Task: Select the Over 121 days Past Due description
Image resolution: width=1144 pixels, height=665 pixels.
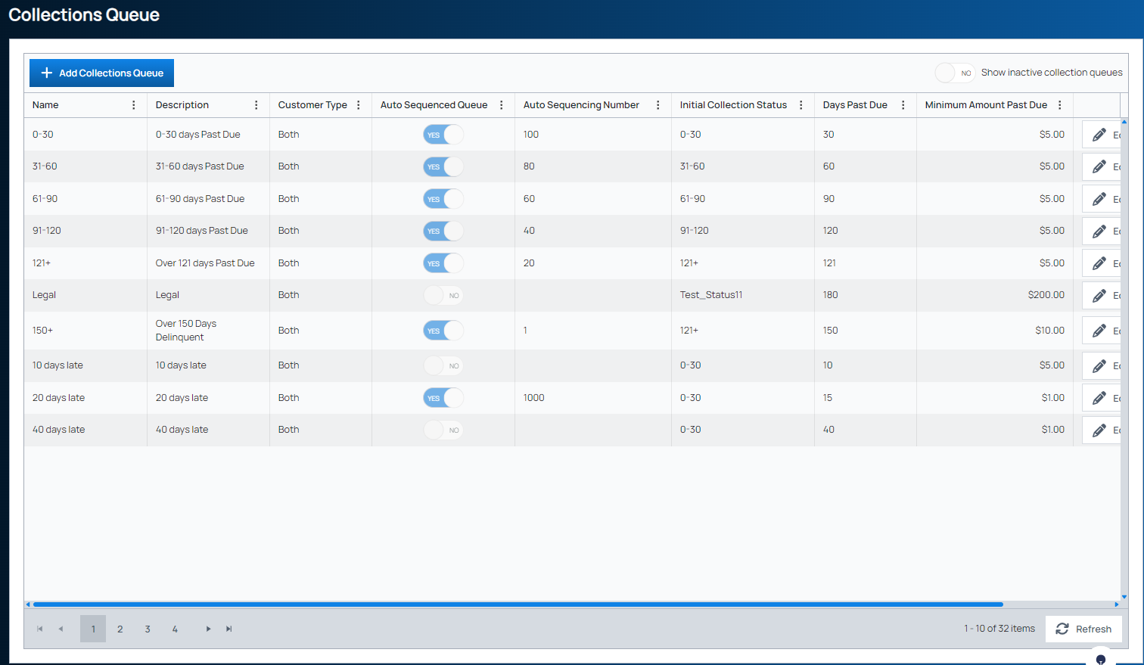Action: coord(205,263)
